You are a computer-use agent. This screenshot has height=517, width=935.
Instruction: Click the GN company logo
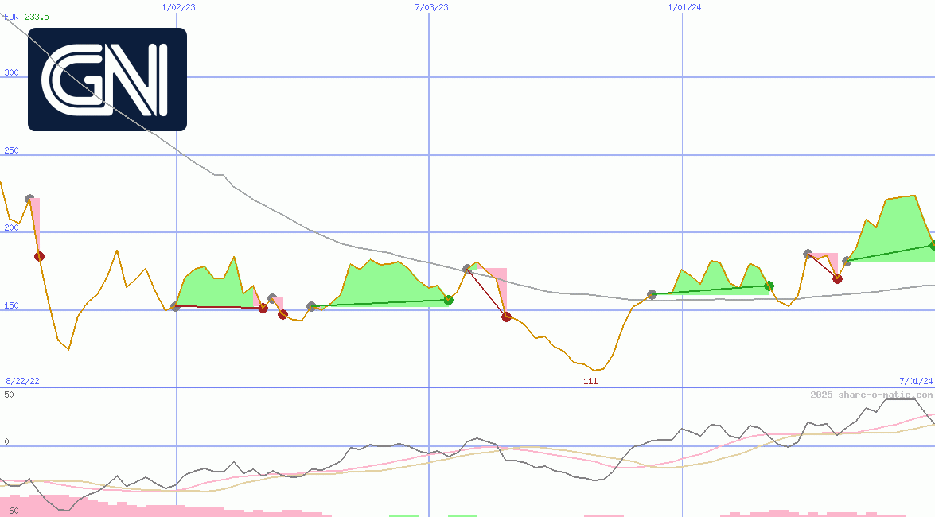pyautogui.click(x=107, y=80)
